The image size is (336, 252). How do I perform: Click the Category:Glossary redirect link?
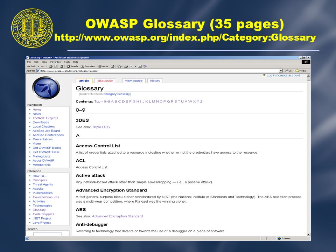click(117, 94)
